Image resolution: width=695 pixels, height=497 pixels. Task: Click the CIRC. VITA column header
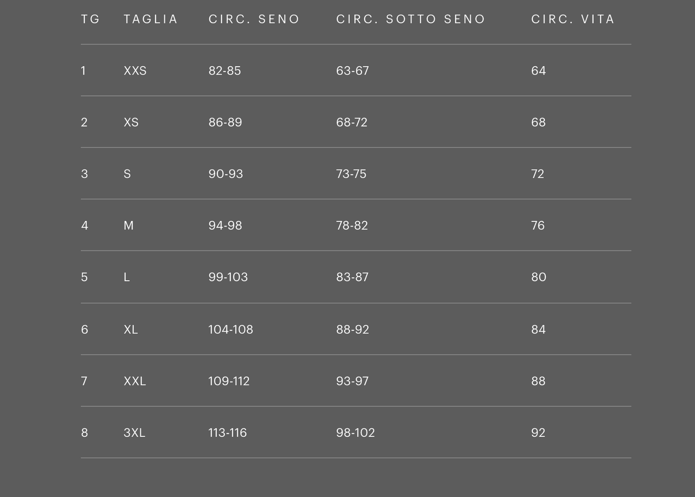[x=573, y=19]
